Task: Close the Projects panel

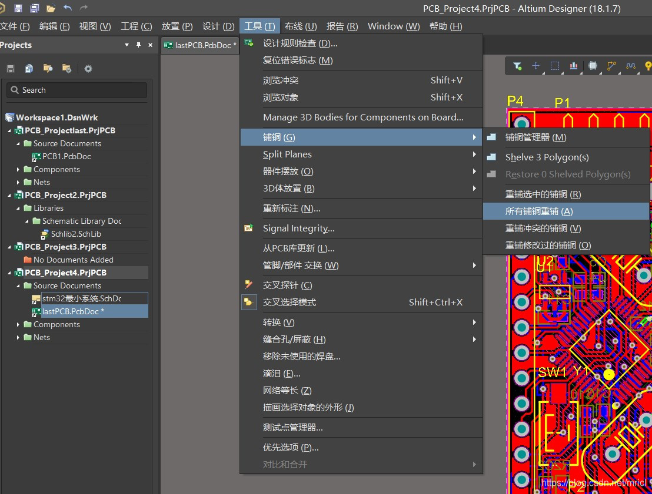Action: pos(150,45)
